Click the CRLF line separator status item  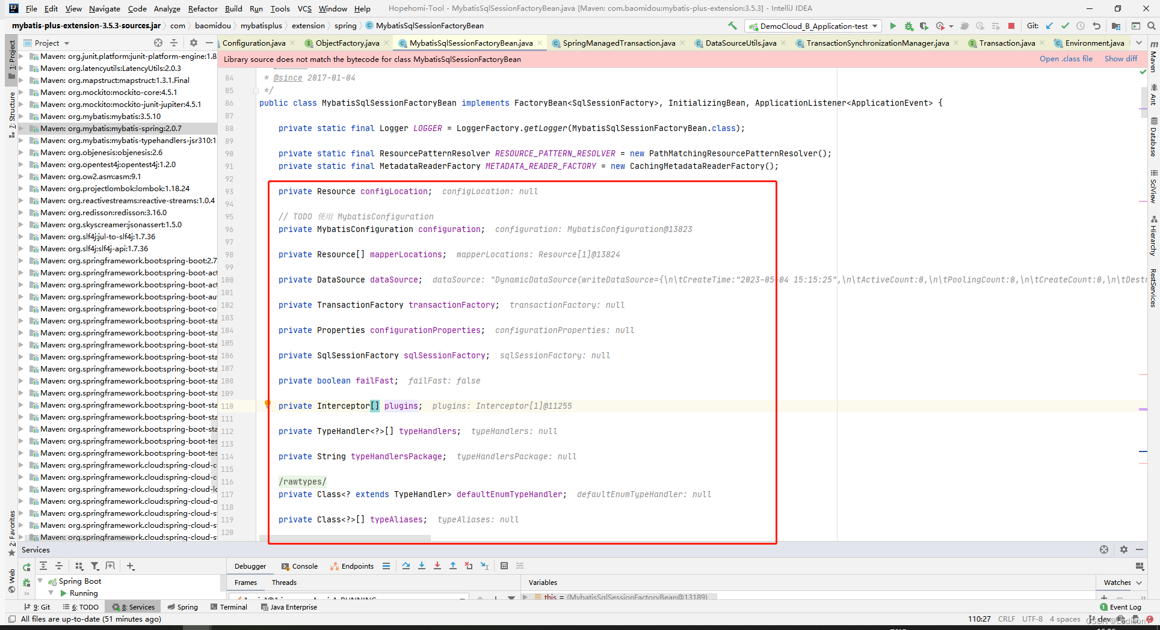[1006, 619]
